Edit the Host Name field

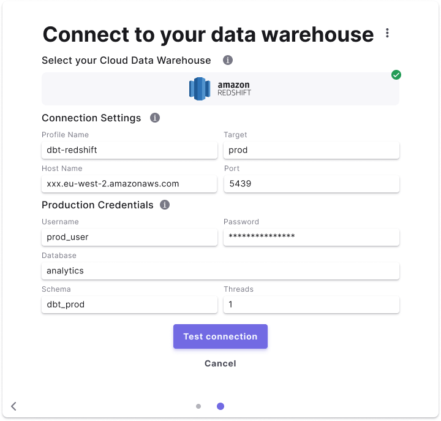tap(129, 184)
